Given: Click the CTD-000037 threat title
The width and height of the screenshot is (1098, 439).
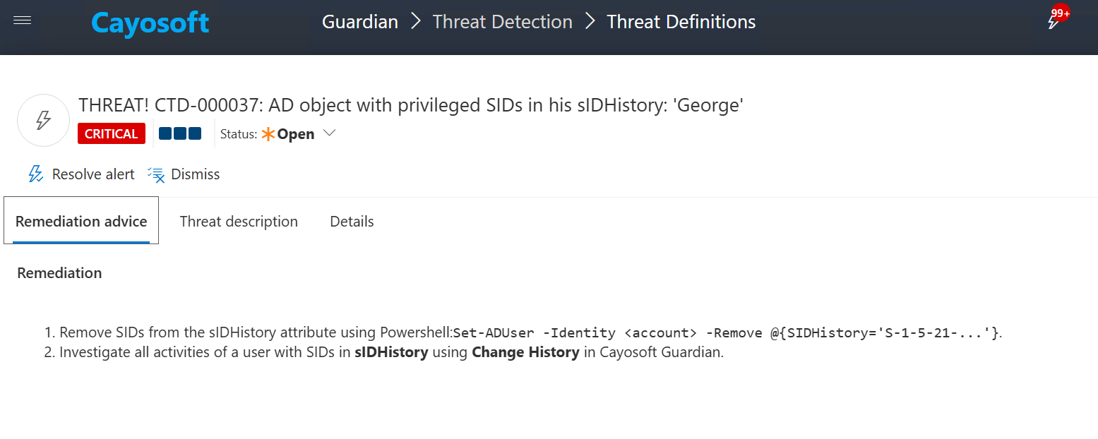Looking at the screenshot, I should [410, 105].
